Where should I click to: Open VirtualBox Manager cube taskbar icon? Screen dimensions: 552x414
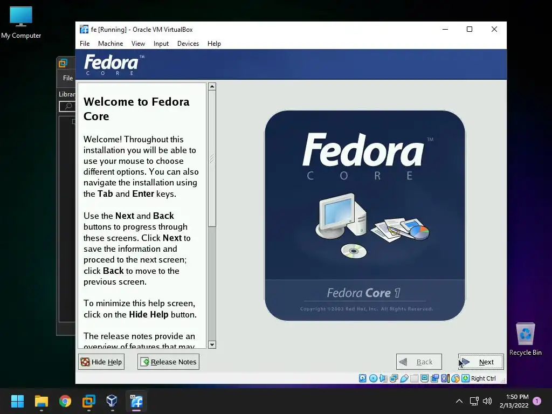coord(112,401)
